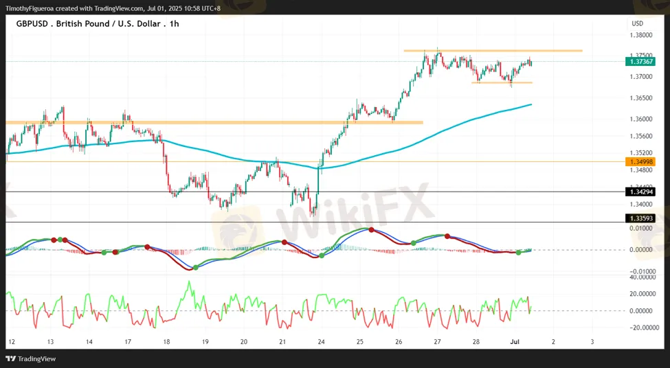
Task: Select the orange price tag 1.34998
Action: pyautogui.click(x=640, y=162)
